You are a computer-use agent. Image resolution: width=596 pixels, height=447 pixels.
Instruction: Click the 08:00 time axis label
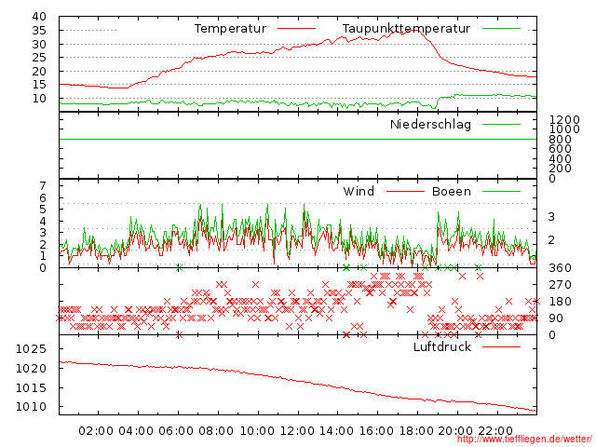pos(216,431)
